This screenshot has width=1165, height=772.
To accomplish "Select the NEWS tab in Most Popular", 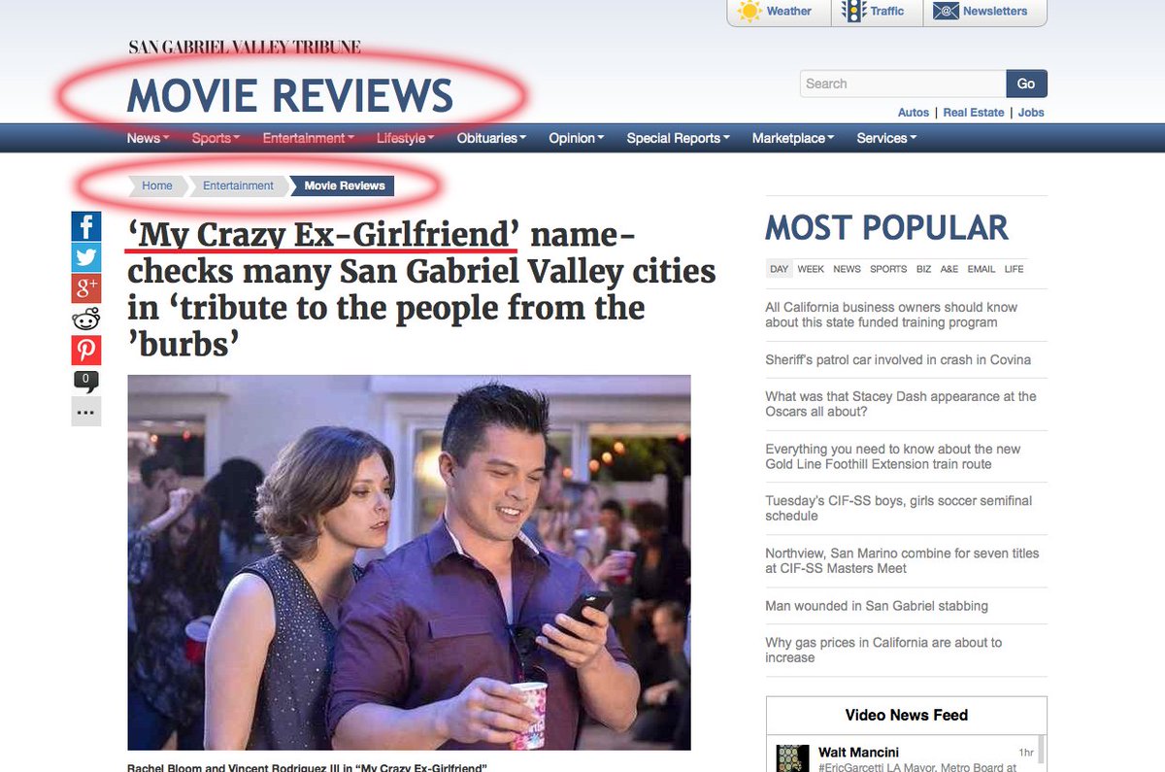I will coord(847,269).
